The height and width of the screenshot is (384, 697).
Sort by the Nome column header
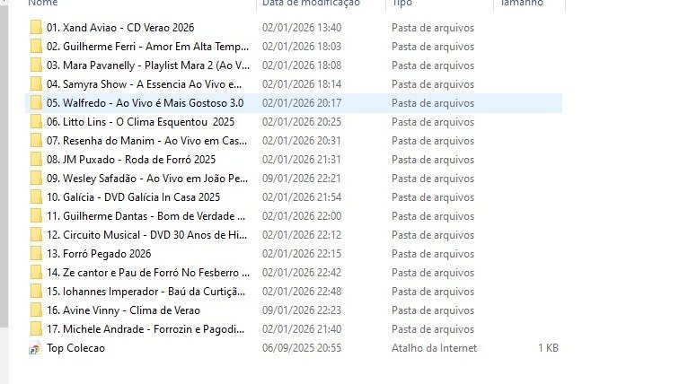pos(43,3)
